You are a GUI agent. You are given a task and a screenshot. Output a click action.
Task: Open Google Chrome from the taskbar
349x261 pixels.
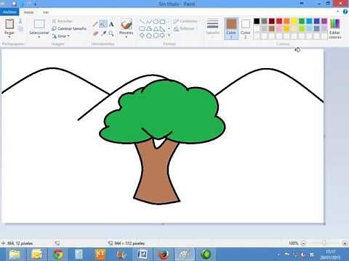click(58, 254)
